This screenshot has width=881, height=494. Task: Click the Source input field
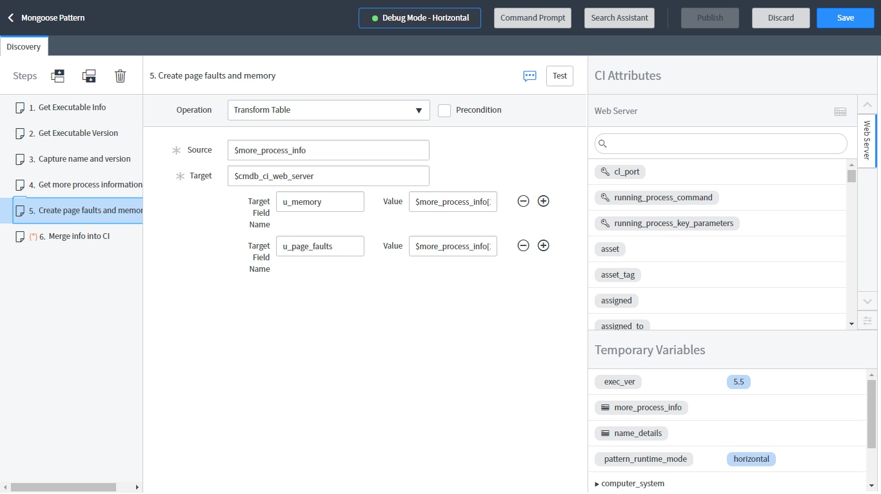[x=328, y=150]
